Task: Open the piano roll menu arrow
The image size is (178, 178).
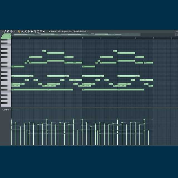Action: (x=2, y=31)
